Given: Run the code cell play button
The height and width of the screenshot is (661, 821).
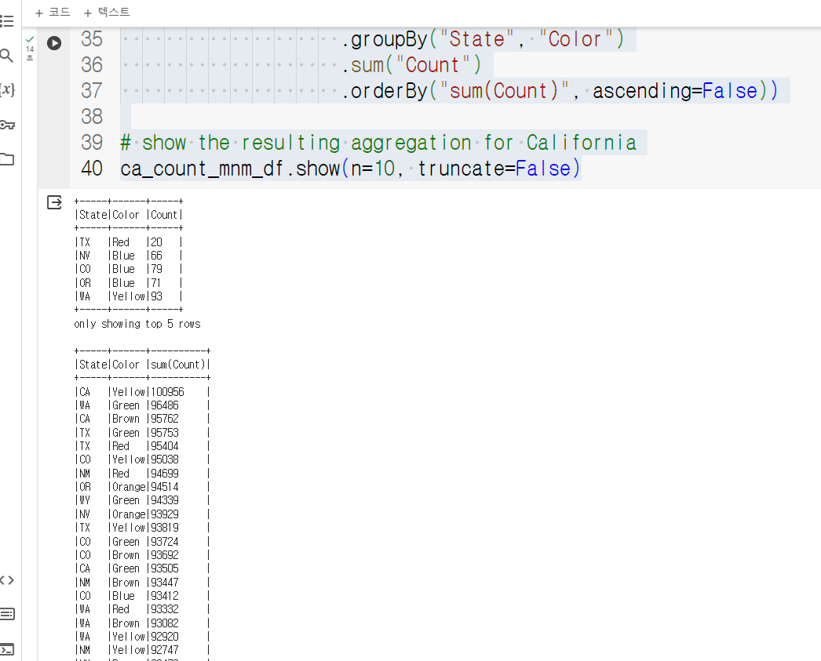Looking at the screenshot, I should [x=54, y=43].
